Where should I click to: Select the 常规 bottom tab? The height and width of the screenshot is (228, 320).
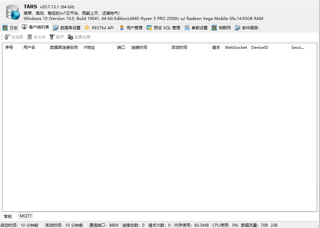point(8,216)
